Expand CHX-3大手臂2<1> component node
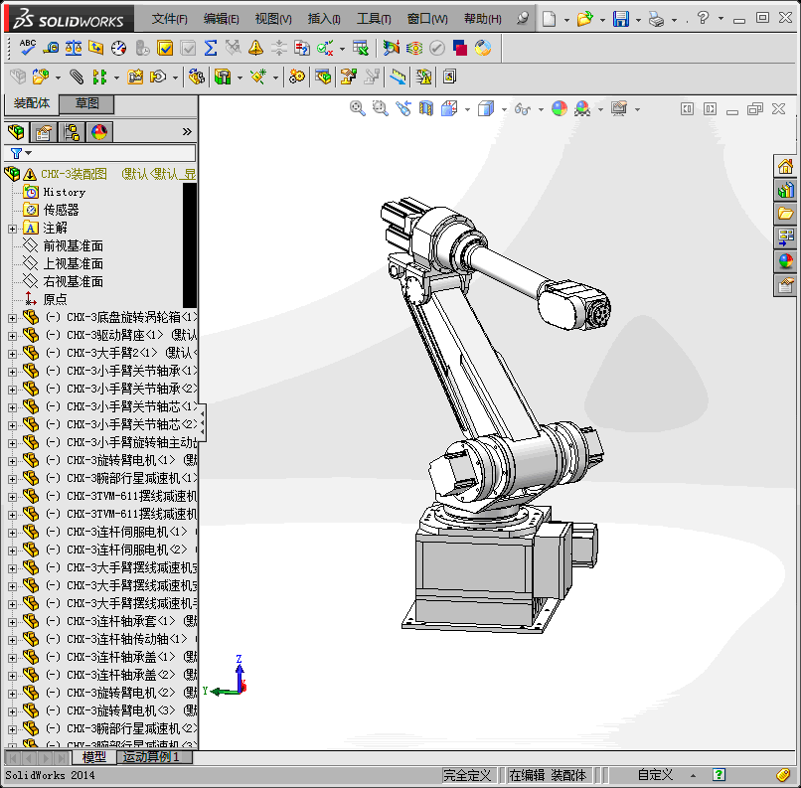The width and height of the screenshot is (801, 788). pos(12,354)
